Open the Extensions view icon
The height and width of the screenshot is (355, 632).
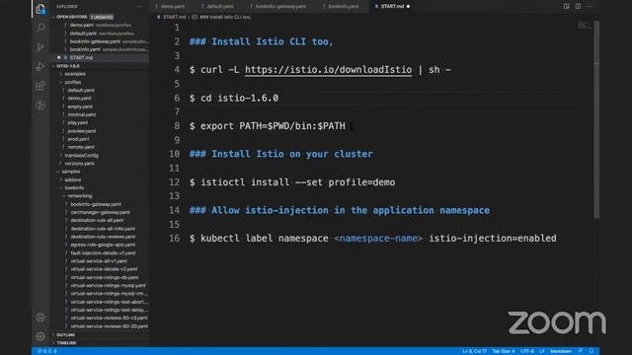(40, 86)
